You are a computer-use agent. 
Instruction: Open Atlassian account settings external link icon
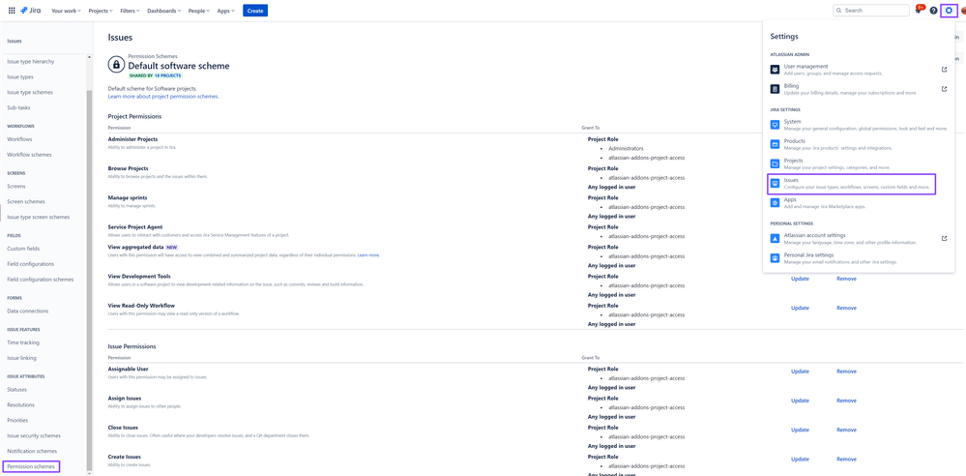click(x=945, y=238)
